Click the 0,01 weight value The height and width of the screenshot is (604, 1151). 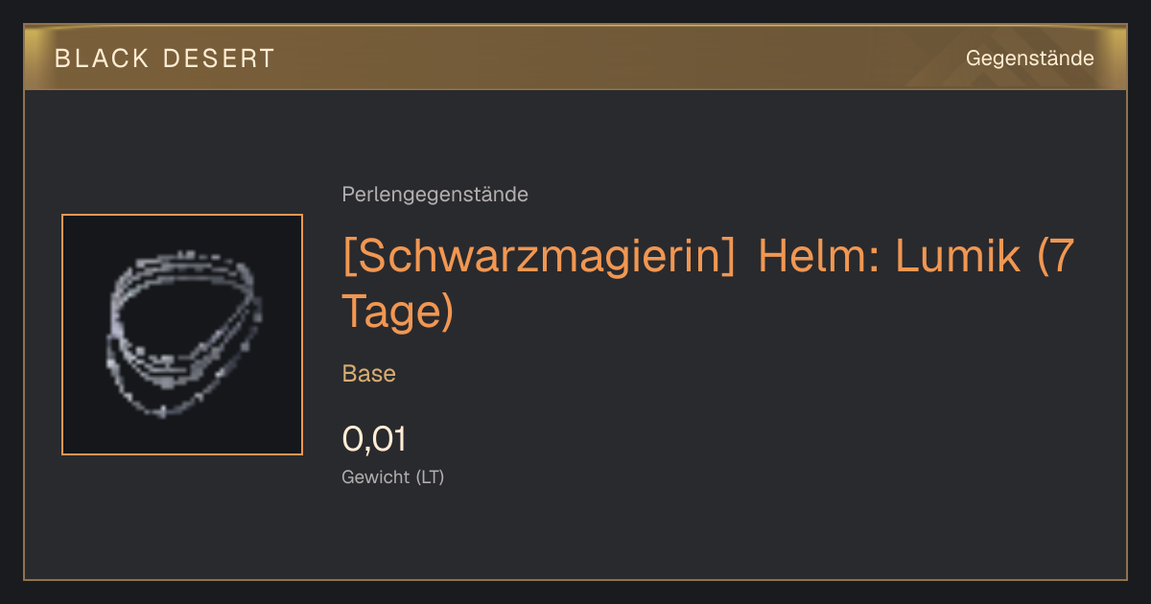pyautogui.click(x=374, y=439)
